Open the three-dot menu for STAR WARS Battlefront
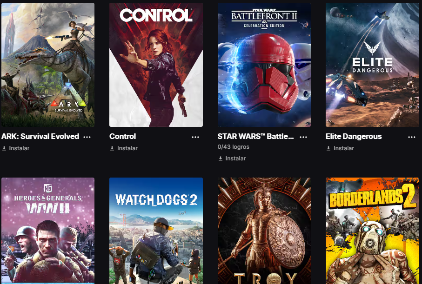Screen dimensions: 422x284 click(x=303, y=137)
